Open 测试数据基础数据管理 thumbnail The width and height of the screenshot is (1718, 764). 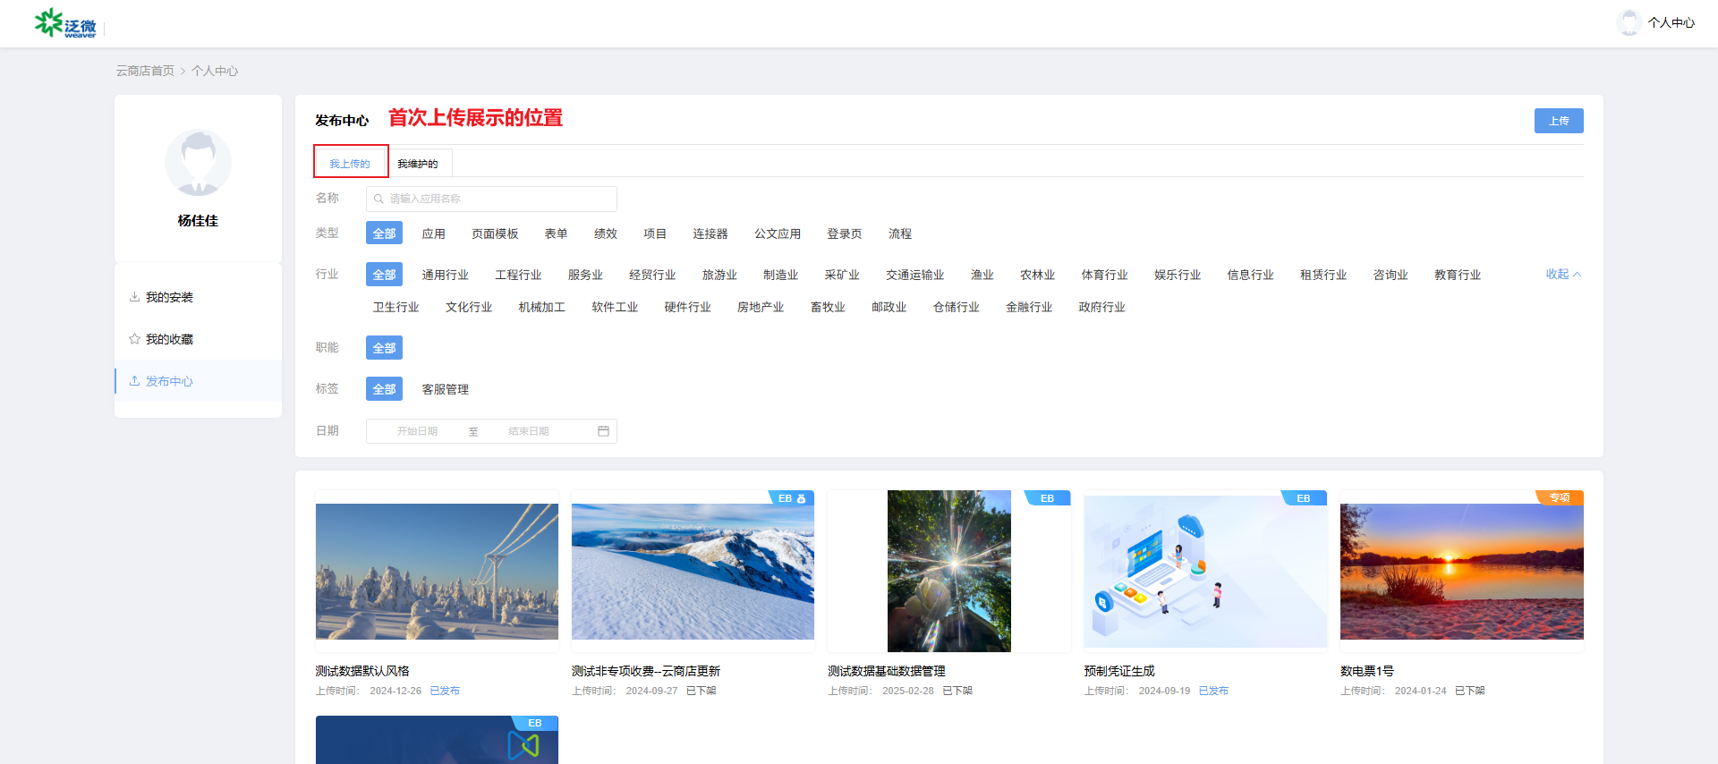(x=949, y=571)
